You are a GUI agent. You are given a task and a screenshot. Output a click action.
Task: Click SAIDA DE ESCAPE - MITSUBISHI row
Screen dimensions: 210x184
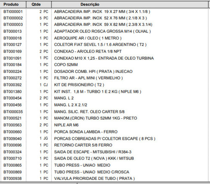pyautogui.click(x=105, y=152)
